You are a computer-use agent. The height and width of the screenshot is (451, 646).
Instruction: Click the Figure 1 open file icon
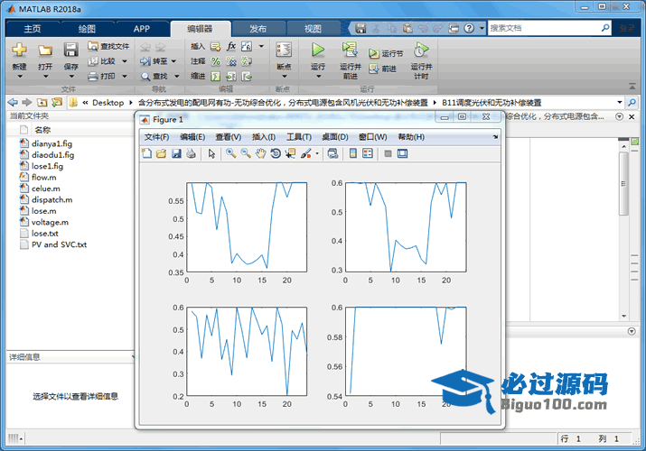coord(161,153)
